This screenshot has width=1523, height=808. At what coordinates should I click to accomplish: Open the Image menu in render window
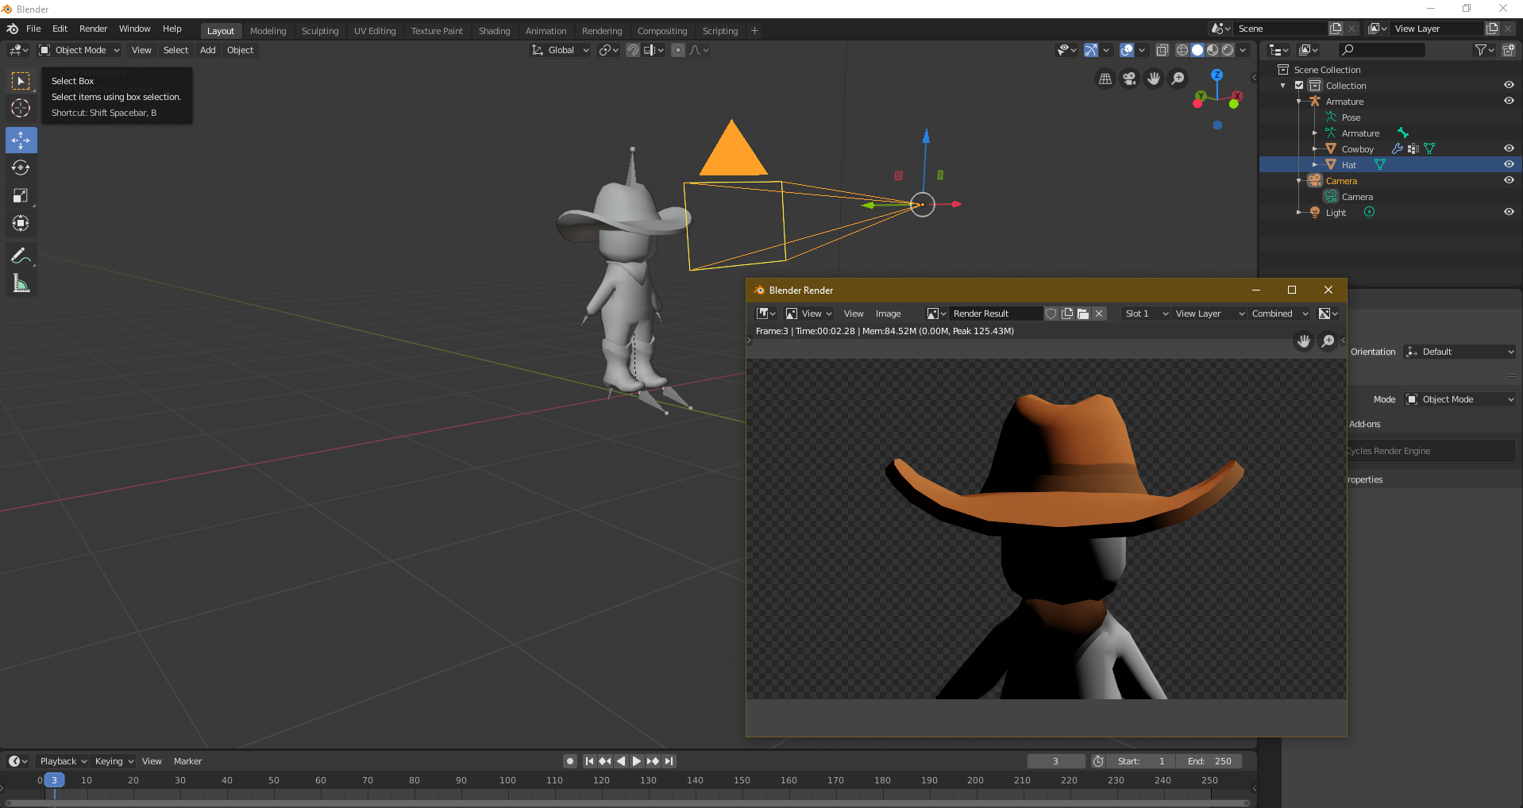pyautogui.click(x=888, y=314)
